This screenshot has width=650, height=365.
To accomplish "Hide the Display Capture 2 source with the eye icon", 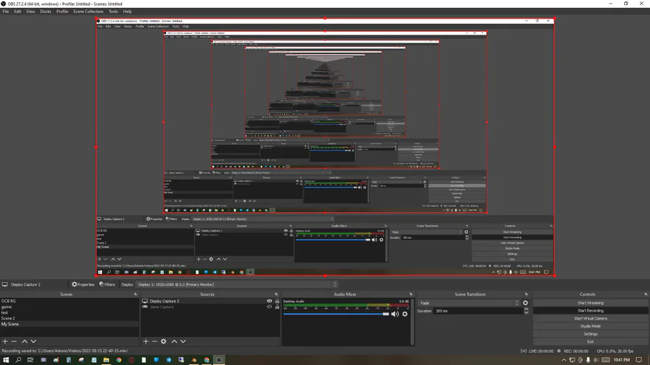I will point(269,302).
